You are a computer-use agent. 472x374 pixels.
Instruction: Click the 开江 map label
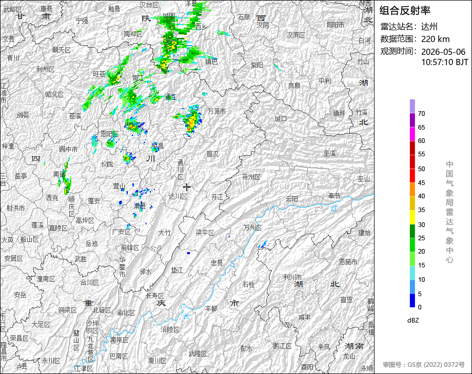(217, 197)
